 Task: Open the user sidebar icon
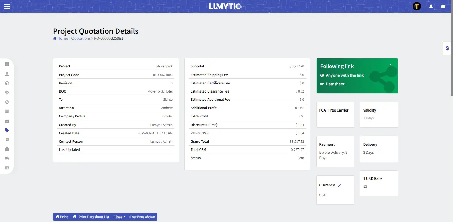tap(7, 74)
